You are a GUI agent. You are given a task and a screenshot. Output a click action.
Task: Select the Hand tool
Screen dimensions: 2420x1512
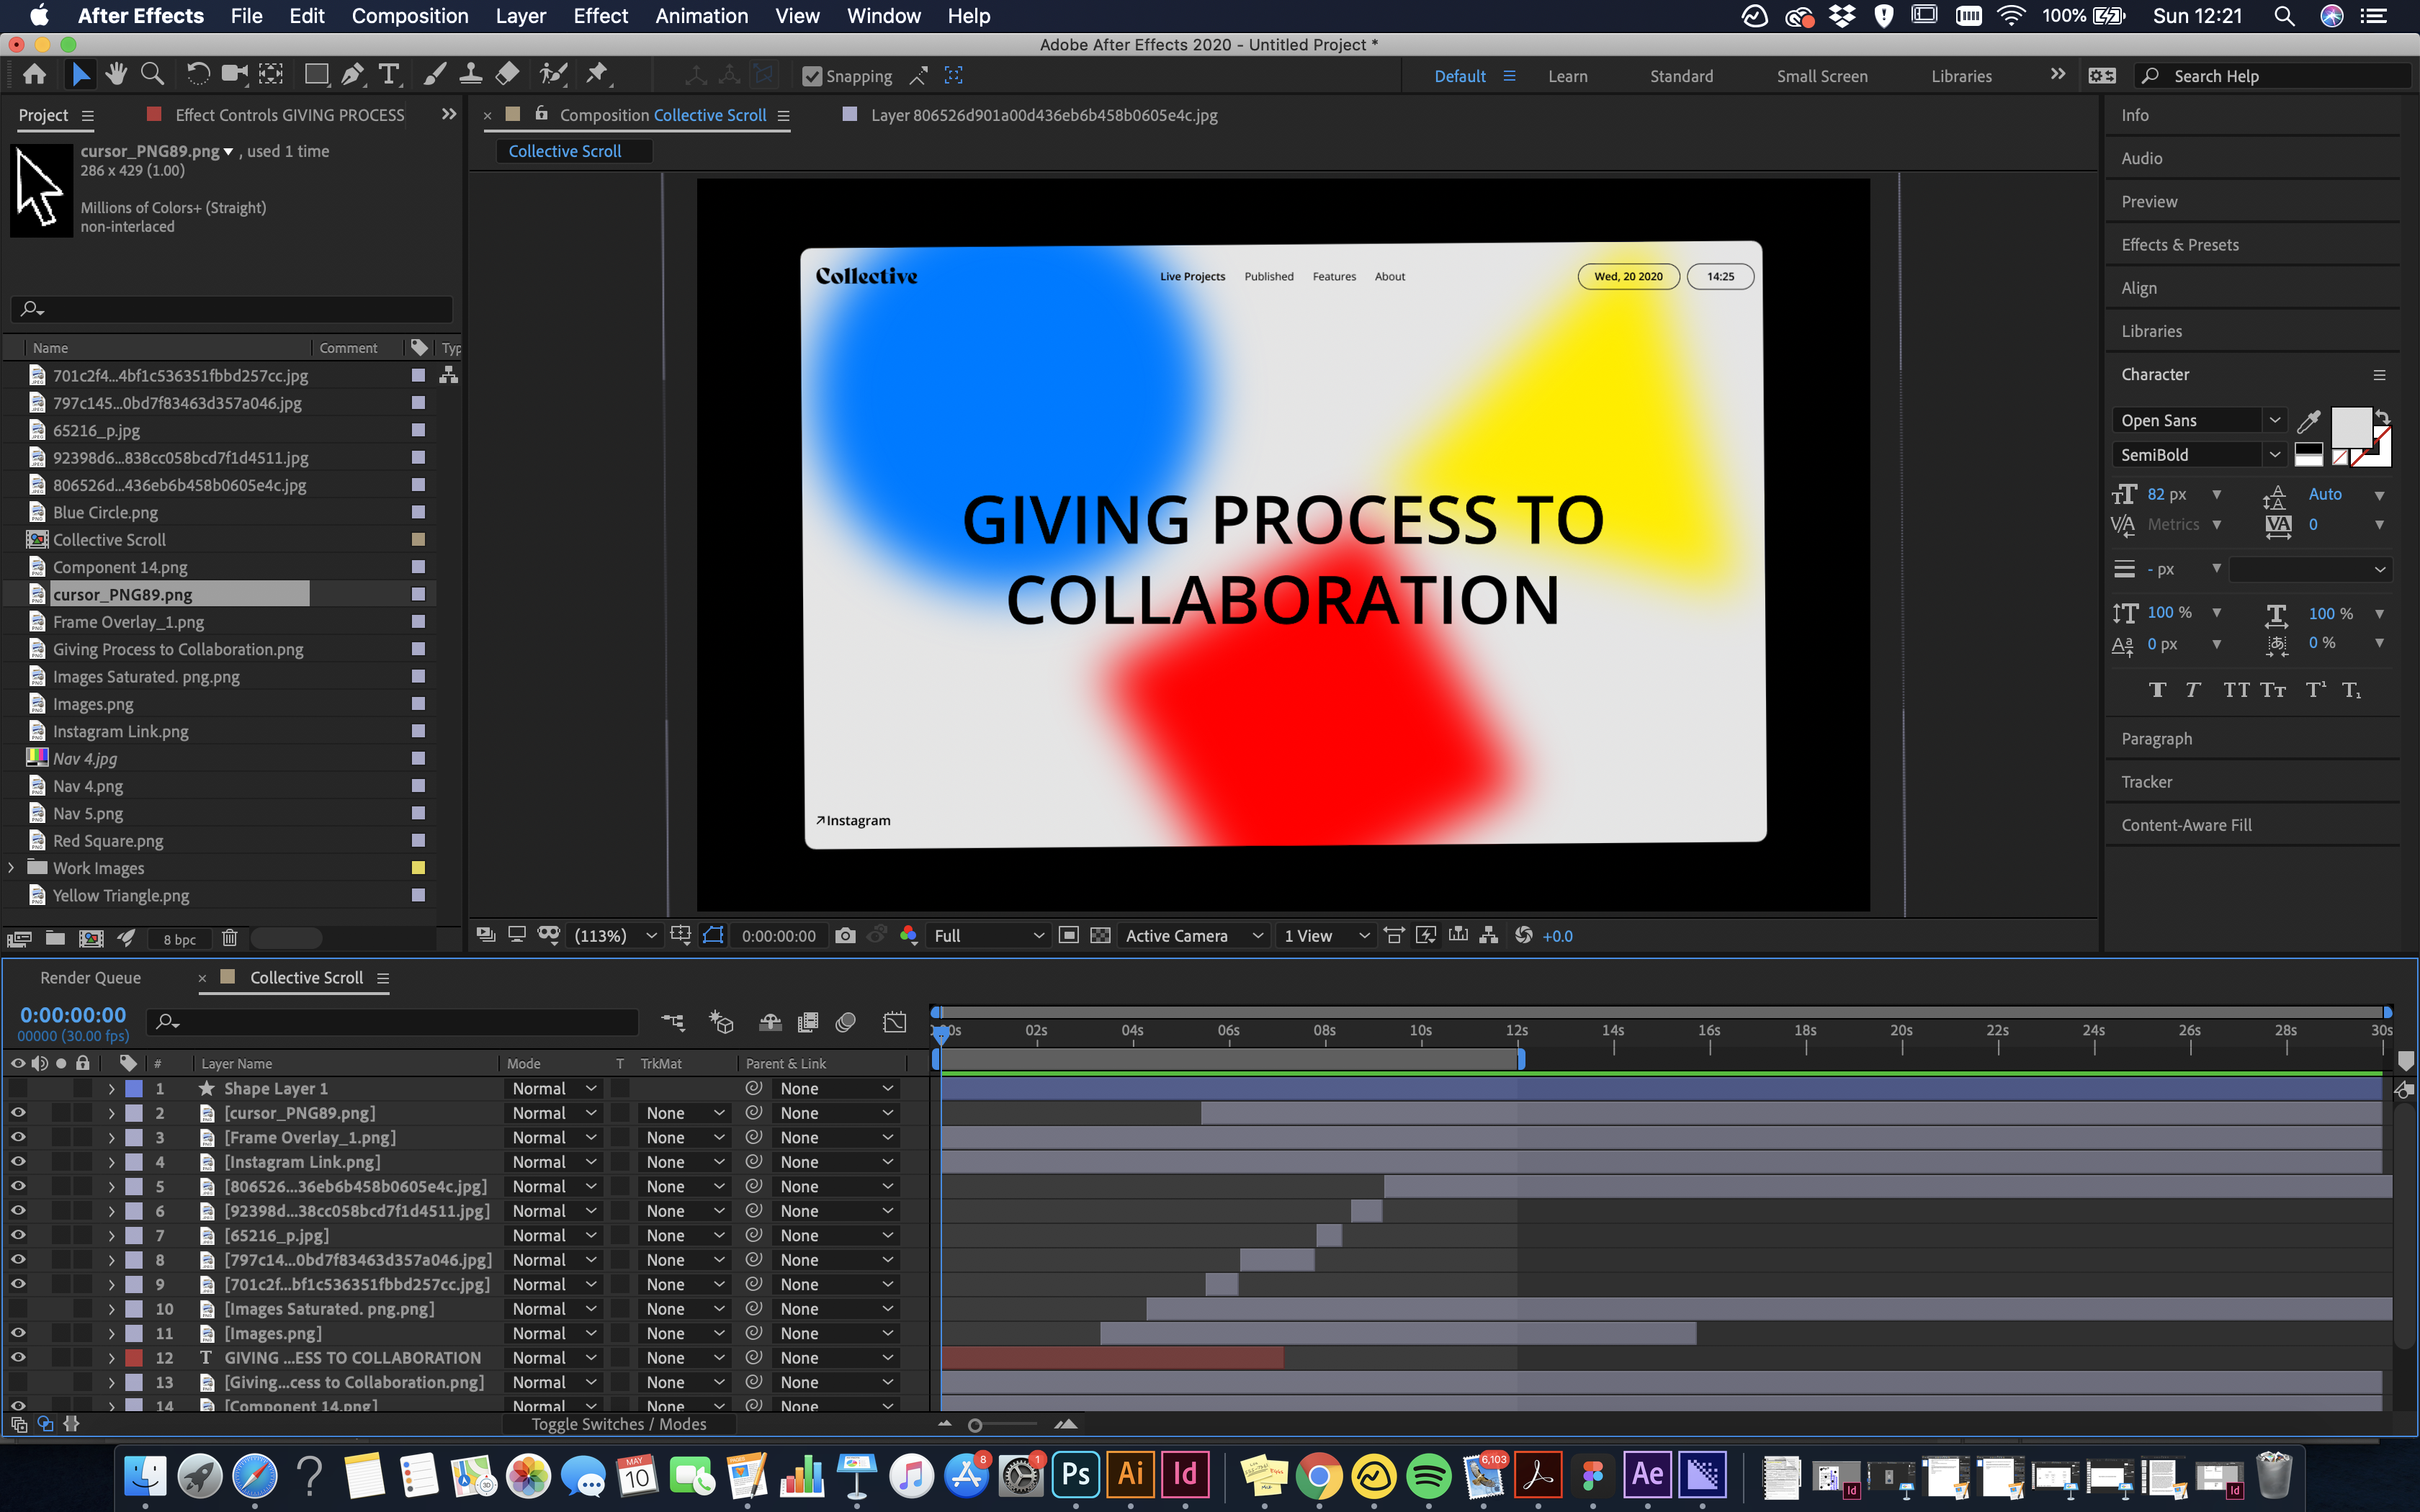point(117,75)
